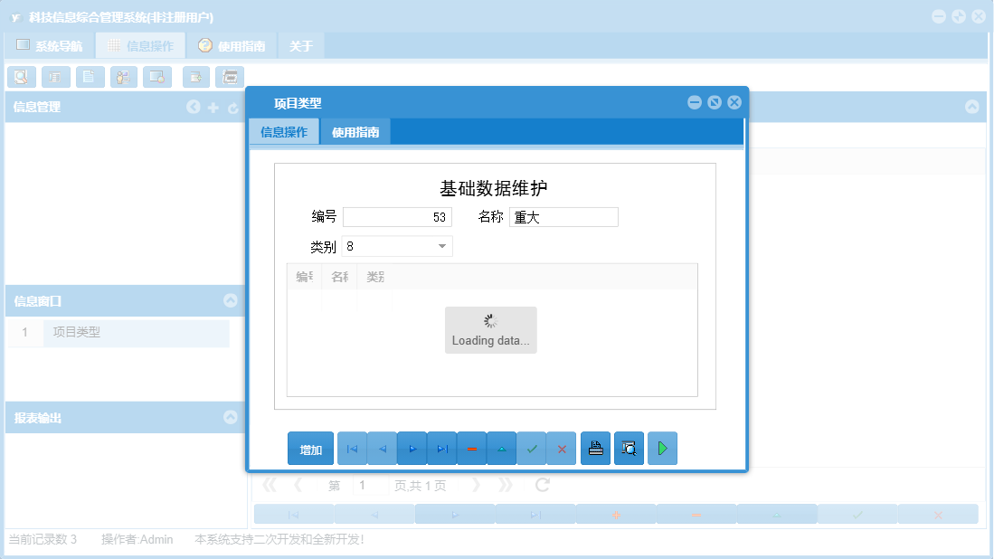Image resolution: width=994 pixels, height=559 pixels.
Task: Jump to the first record in the dialog
Action: point(352,448)
